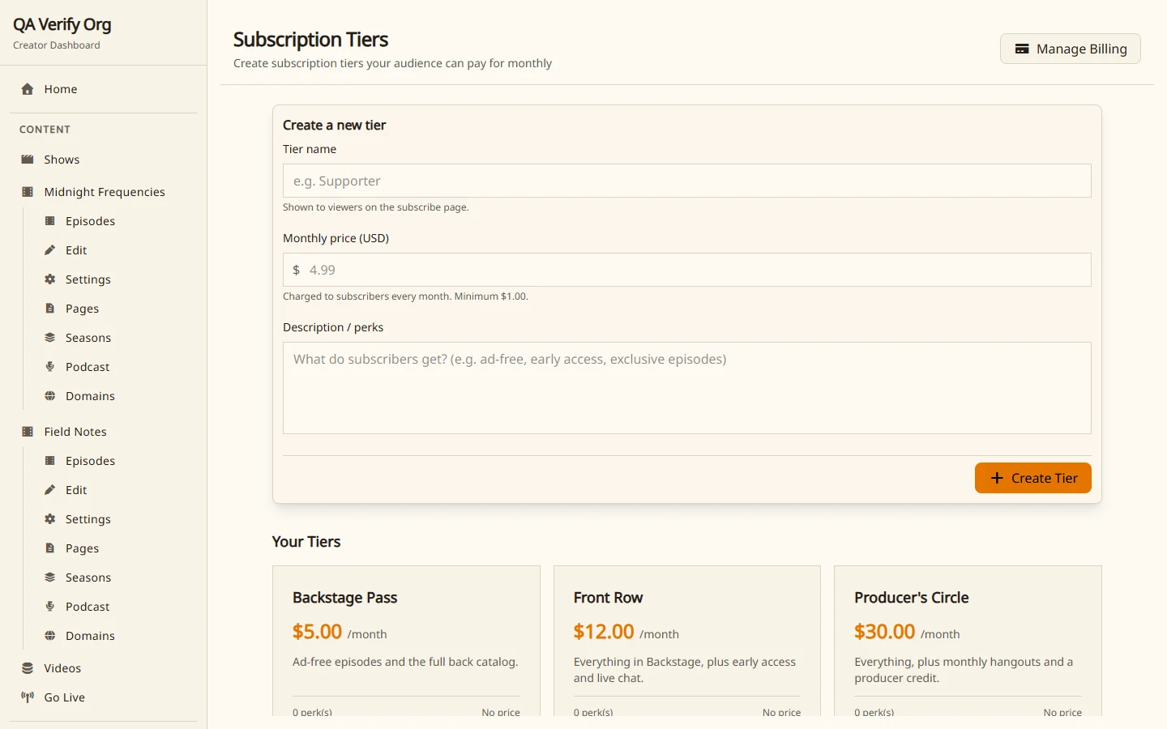The image size is (1167, 729).
Task: Click credit card icon in Manage Billing
Action: pos(1022,49)
